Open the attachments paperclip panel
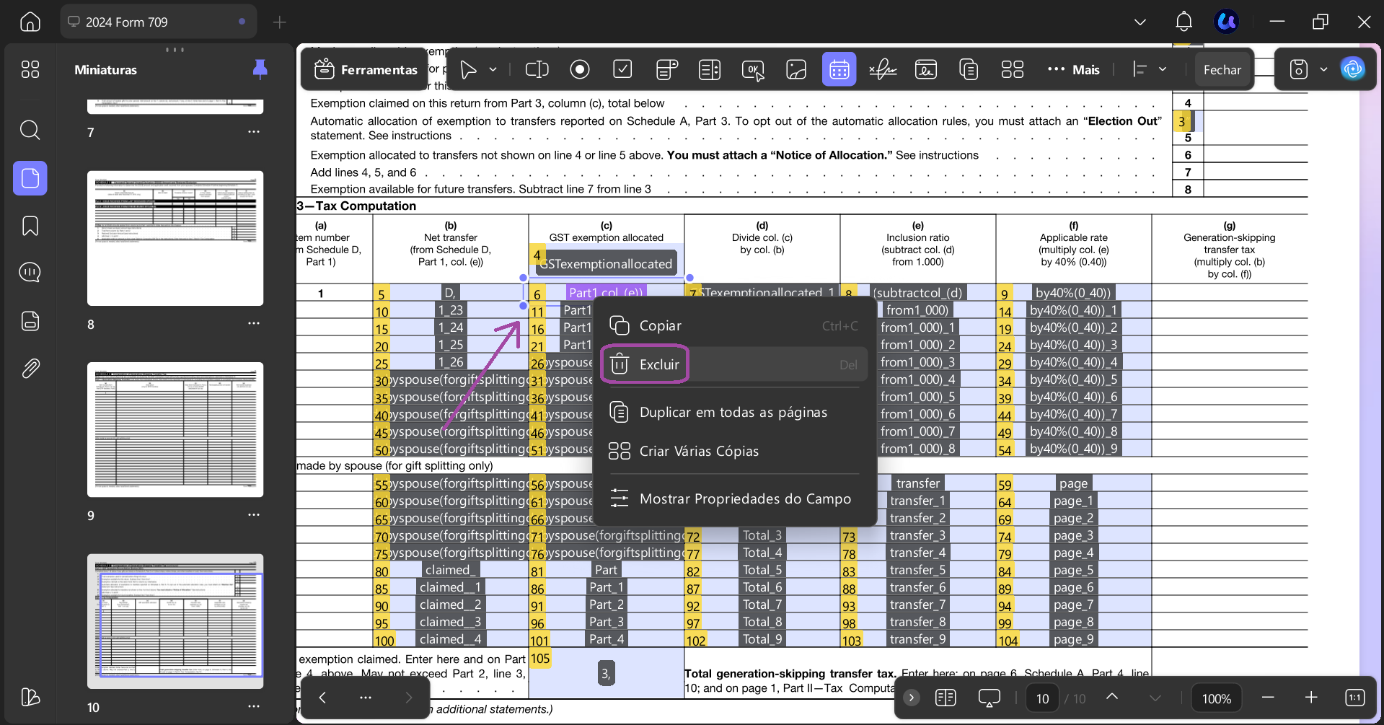This screenshot has width=1384, height=725. 30,369
